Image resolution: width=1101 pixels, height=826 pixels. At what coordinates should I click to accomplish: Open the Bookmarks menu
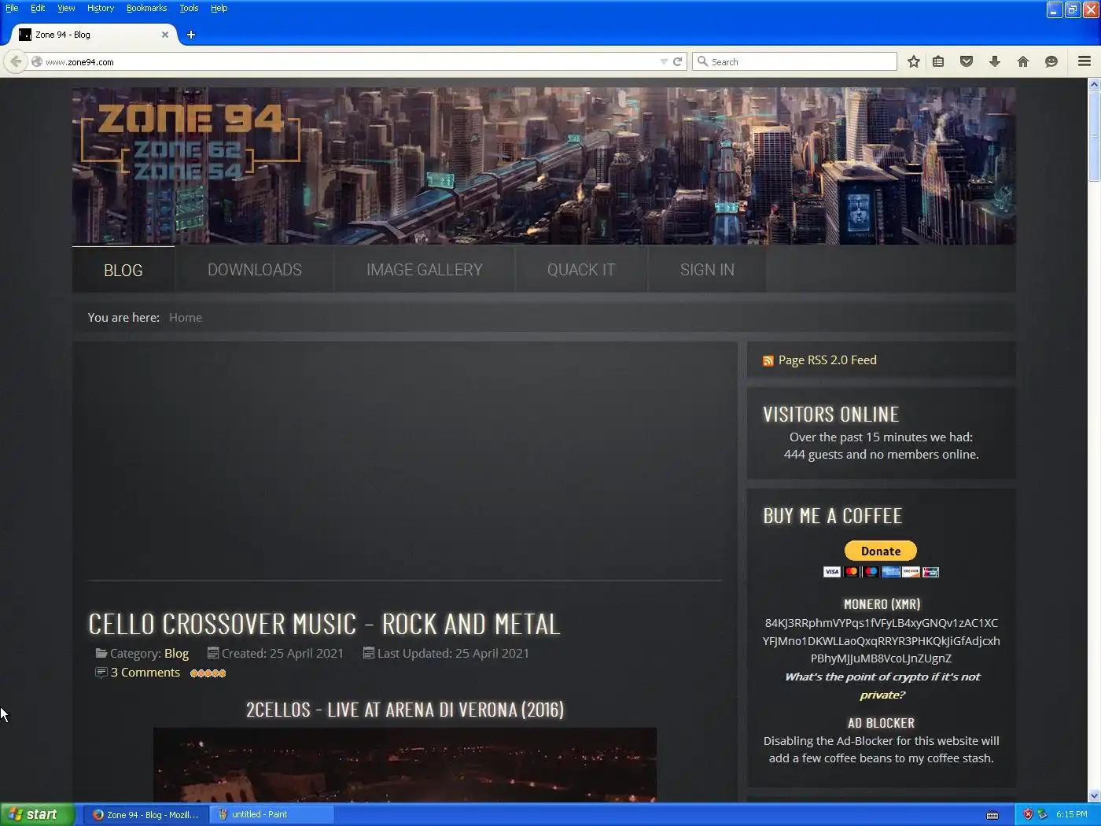click(x=146, y=8)
